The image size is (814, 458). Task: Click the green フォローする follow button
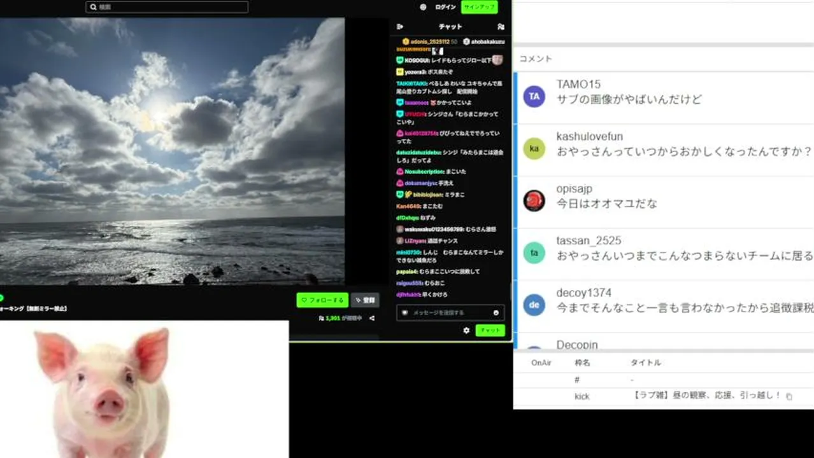(322, 300)
